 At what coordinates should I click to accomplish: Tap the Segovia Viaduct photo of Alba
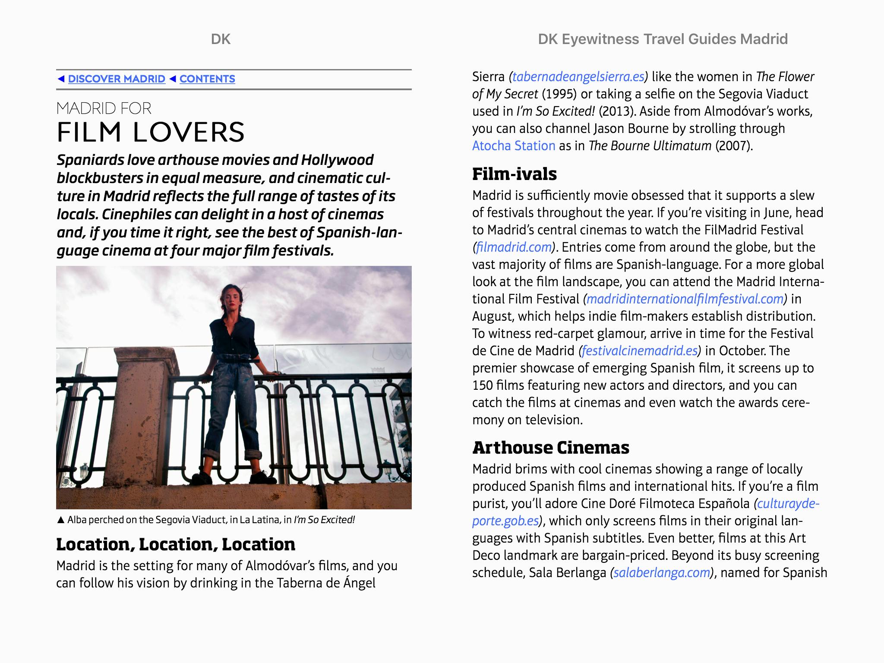234,387
